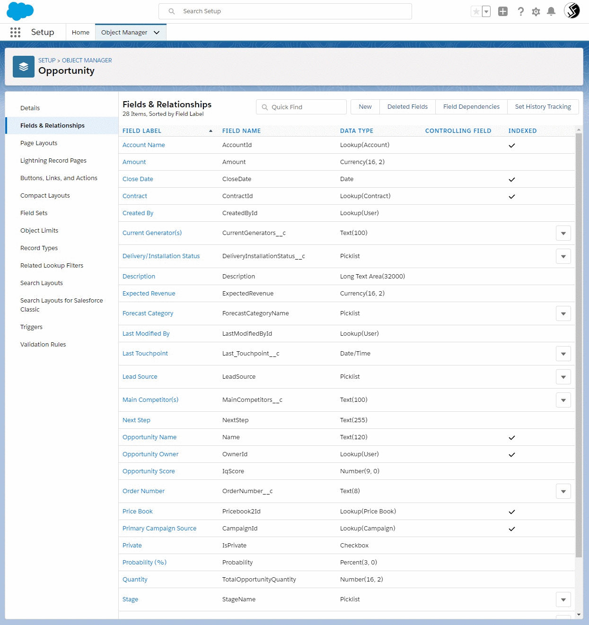Image resolution: width=589 pixels, height=625 pixels.
Task: Expand the Object Manager tab chevron
Action: [157, 32]
